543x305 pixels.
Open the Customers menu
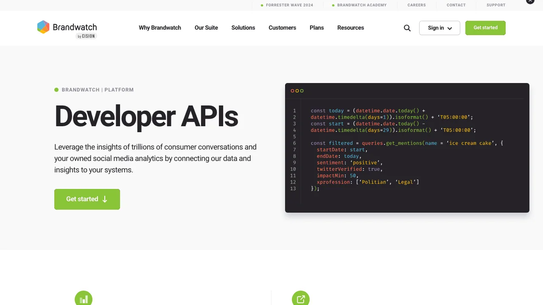(282, 28)
